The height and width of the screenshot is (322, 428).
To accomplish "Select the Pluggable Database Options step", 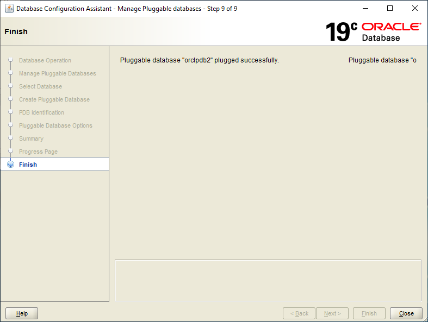I will click(55, 125).
